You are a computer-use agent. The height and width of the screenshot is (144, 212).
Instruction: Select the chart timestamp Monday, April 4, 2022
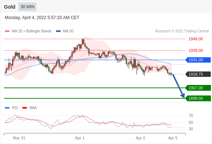[42, 18]
